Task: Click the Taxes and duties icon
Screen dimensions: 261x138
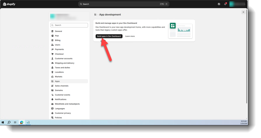Action: pyautogui.click(x=52, y=67)
